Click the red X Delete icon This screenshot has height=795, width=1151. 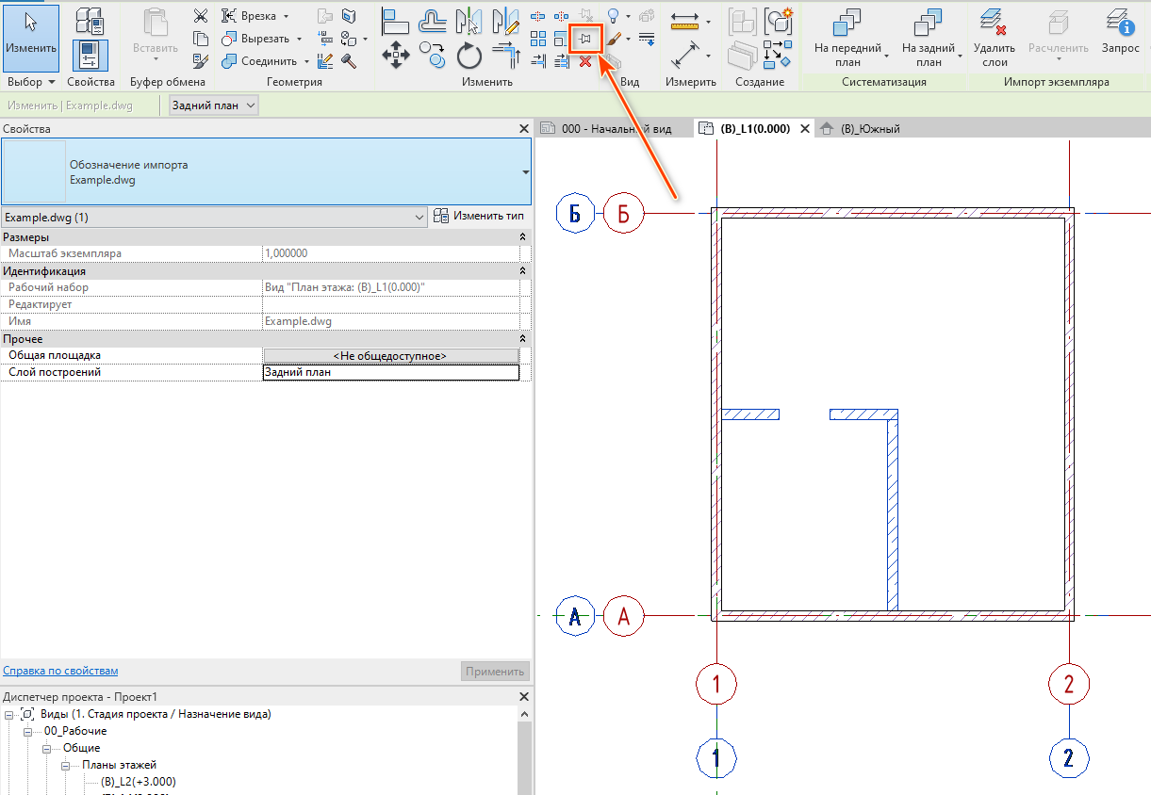click(x=585, y=61)
